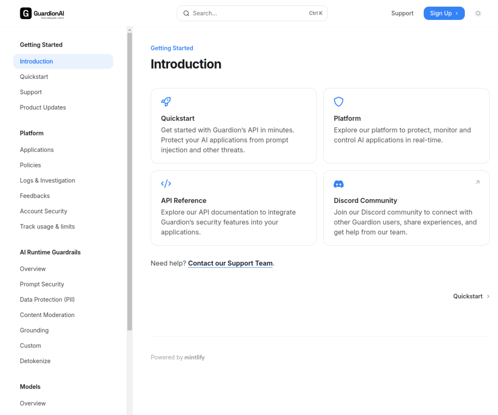Open Prompt Security page
Viewport: 498px width, 415px height.
[63, 284]
